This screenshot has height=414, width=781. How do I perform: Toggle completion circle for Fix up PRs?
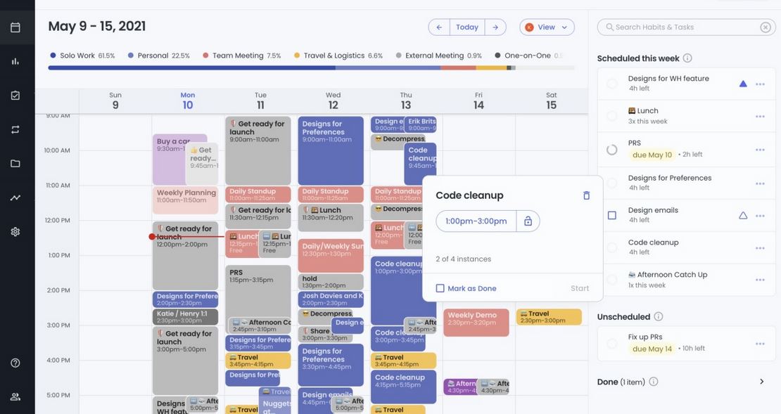pyautogui.click(x=612, y=343)
